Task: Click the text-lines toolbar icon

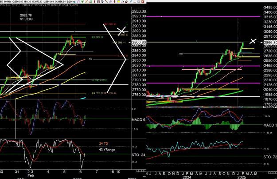Action: 111,2
